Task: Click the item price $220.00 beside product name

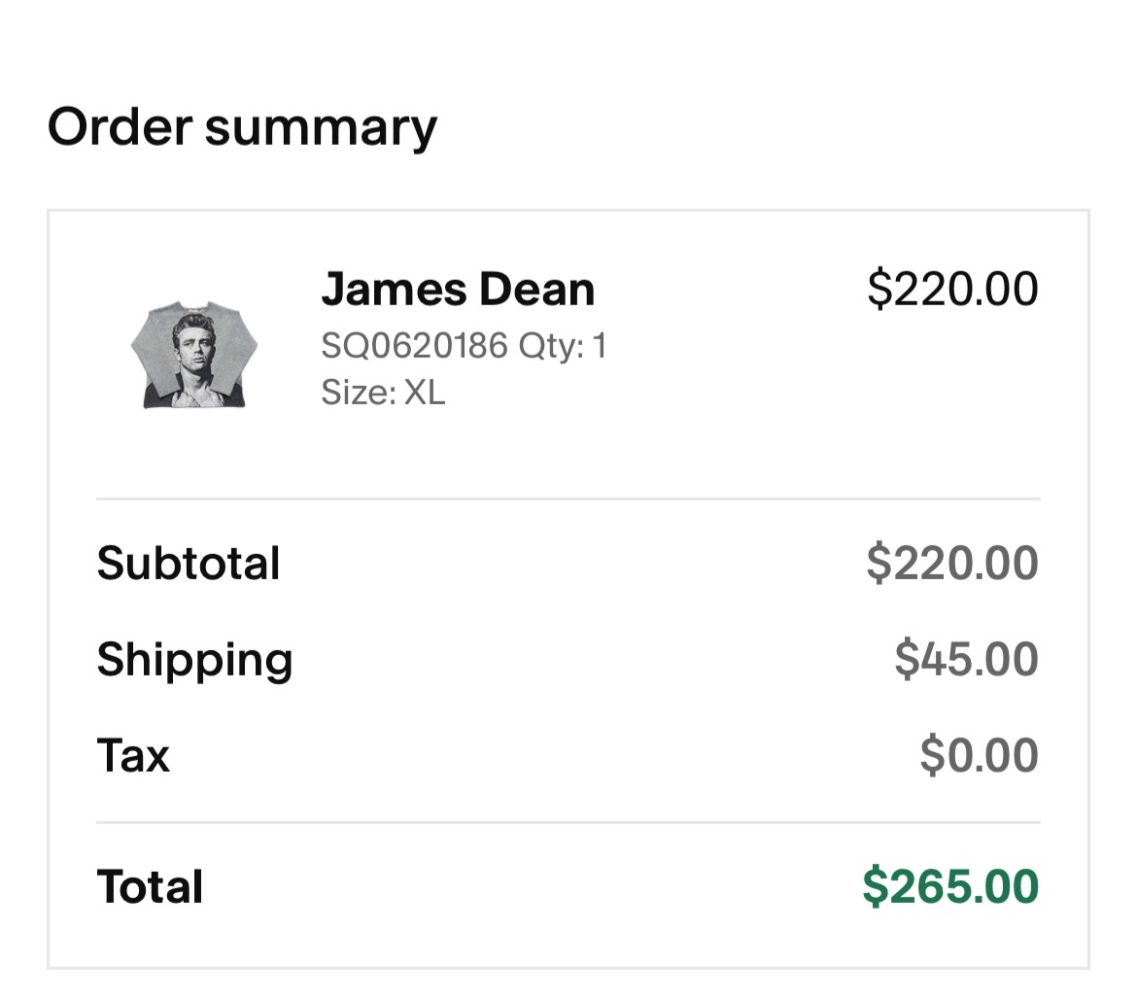Action: (952, 289)
